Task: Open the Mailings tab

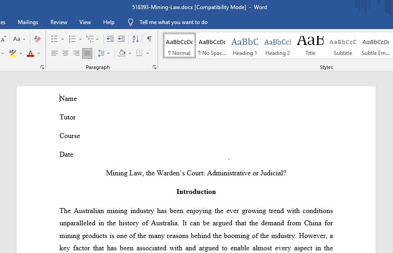Action: pos(28,22)
